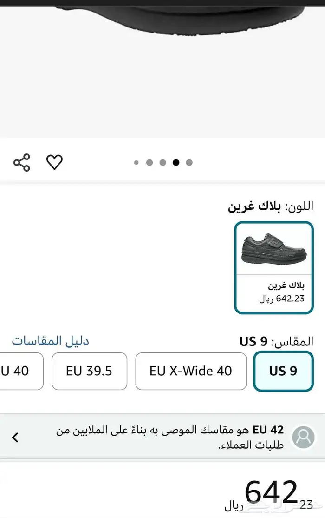This screenshot has height=518, width=325.
Task: Go to second image carousel dot
Action: (x=149, y=163)
